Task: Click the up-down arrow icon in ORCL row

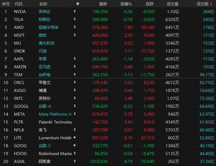Action: 75,82
